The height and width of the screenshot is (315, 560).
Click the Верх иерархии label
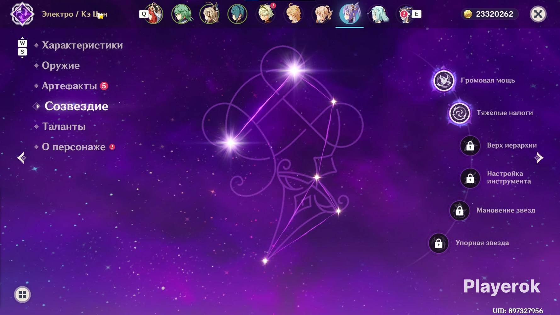coord(512,145)
